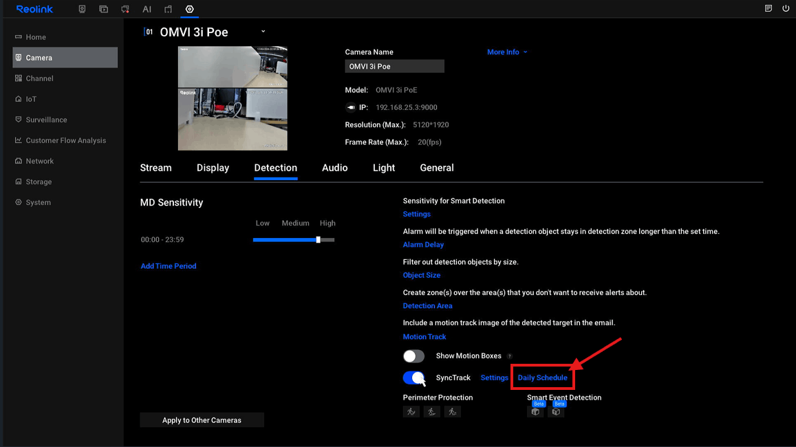Open Surveillance in sidebar
Screen dimensions: 796x447
(x=65, y=120)
